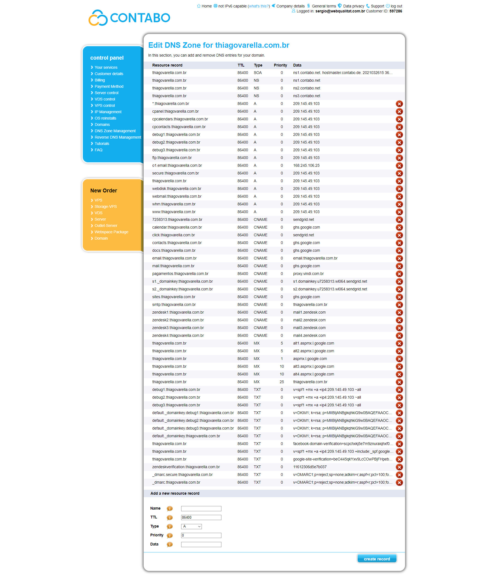Show info icon for Data field

click(170, 544)
